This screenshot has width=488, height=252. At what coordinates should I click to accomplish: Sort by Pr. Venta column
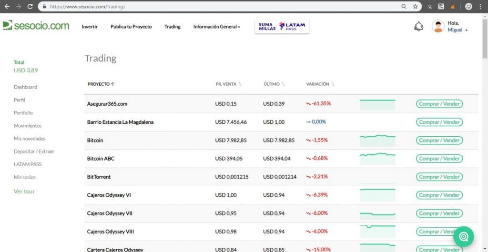click(x=228, y=84)
